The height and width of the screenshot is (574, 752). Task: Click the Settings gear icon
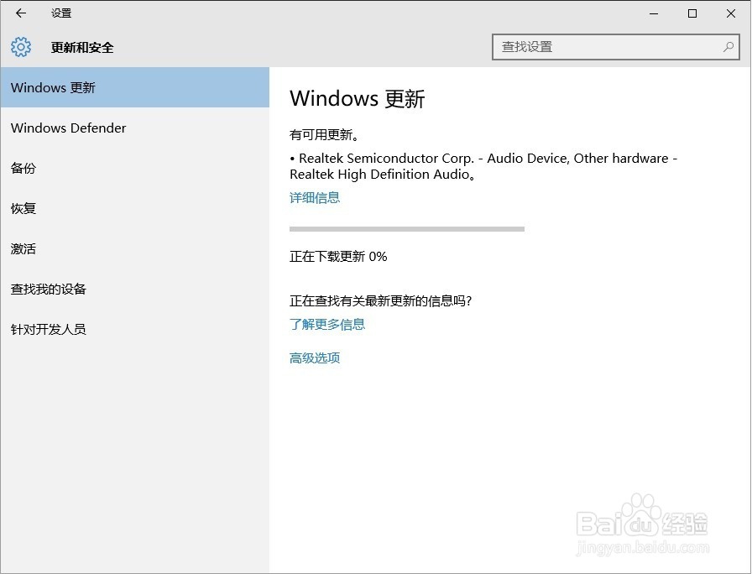(21, 47)
